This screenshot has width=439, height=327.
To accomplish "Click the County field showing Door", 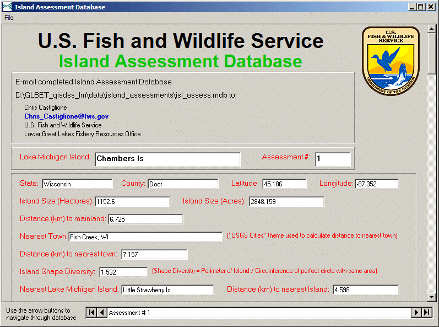I will click(x=183, y=184).
